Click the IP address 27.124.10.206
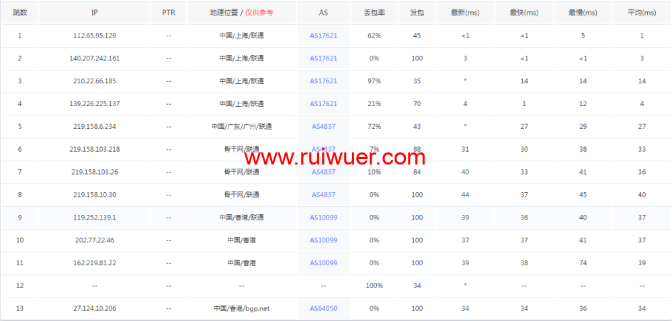Screen dimensions: 672x321 tap(94, 308)
